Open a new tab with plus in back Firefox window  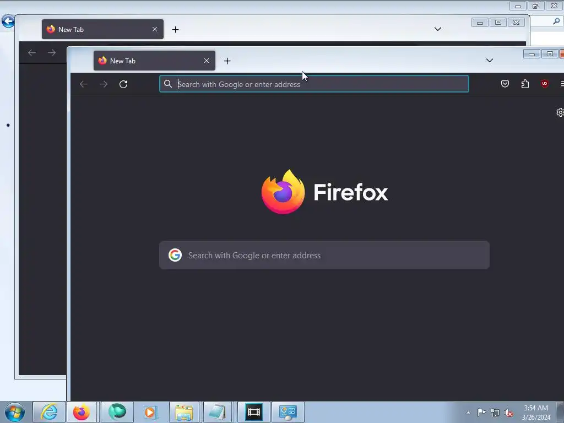click(175, 30)
